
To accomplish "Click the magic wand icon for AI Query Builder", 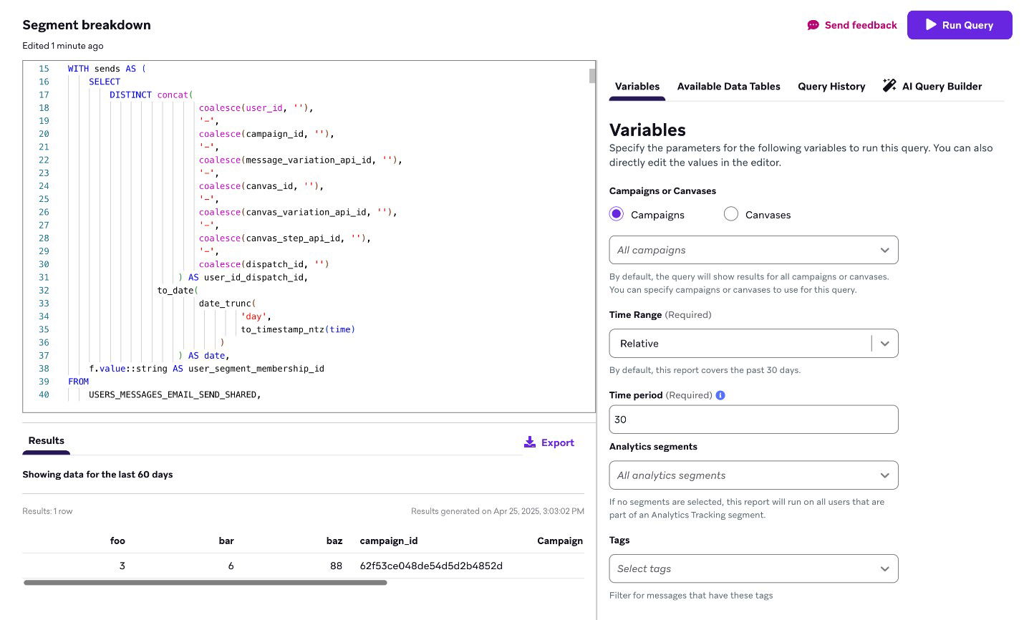I will coord(889,85).
